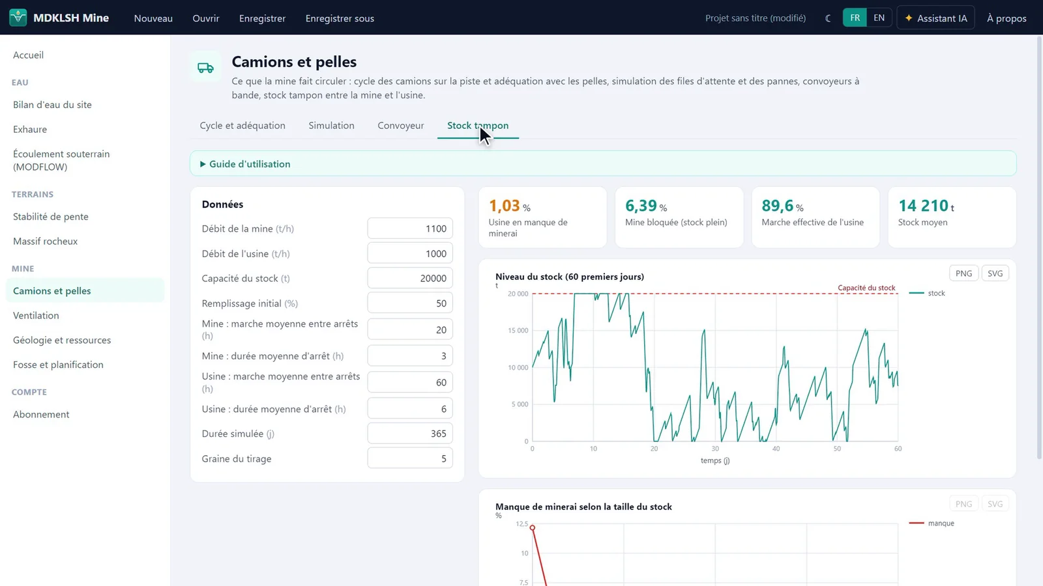Open the À propos page

tap(1006, 18)
